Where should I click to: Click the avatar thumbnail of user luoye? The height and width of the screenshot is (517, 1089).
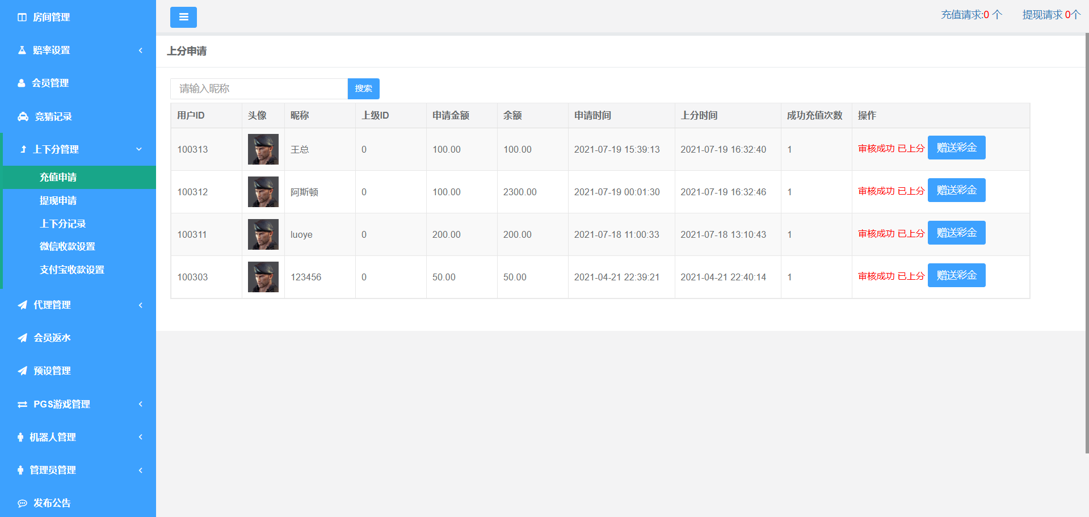263,234
